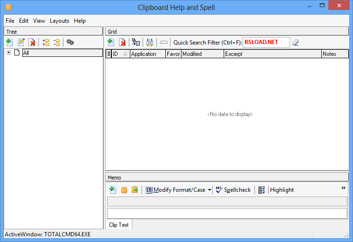Click the orange clipboard paste icon in Memo
The image size is (353, 242).
(124, 190)
